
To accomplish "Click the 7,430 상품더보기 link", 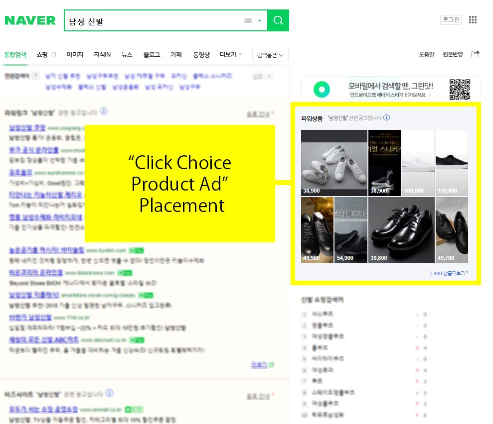I will tap(449, 273).
